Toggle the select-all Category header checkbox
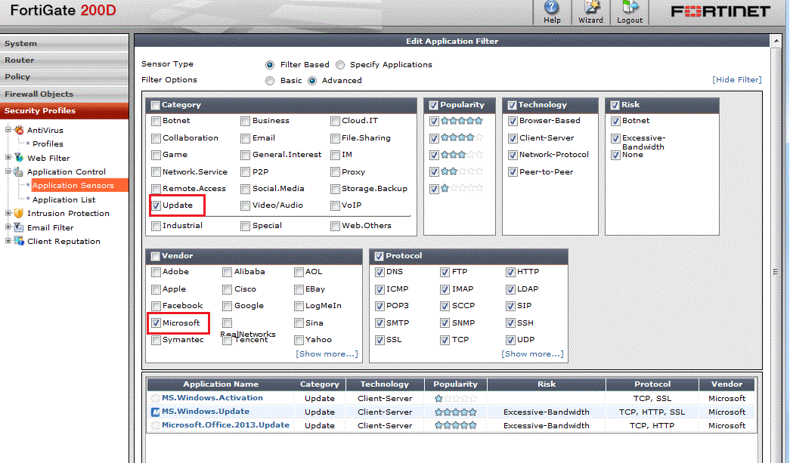Image resolution: width=790 pixels, height=463 pixels. coord(155,105)
